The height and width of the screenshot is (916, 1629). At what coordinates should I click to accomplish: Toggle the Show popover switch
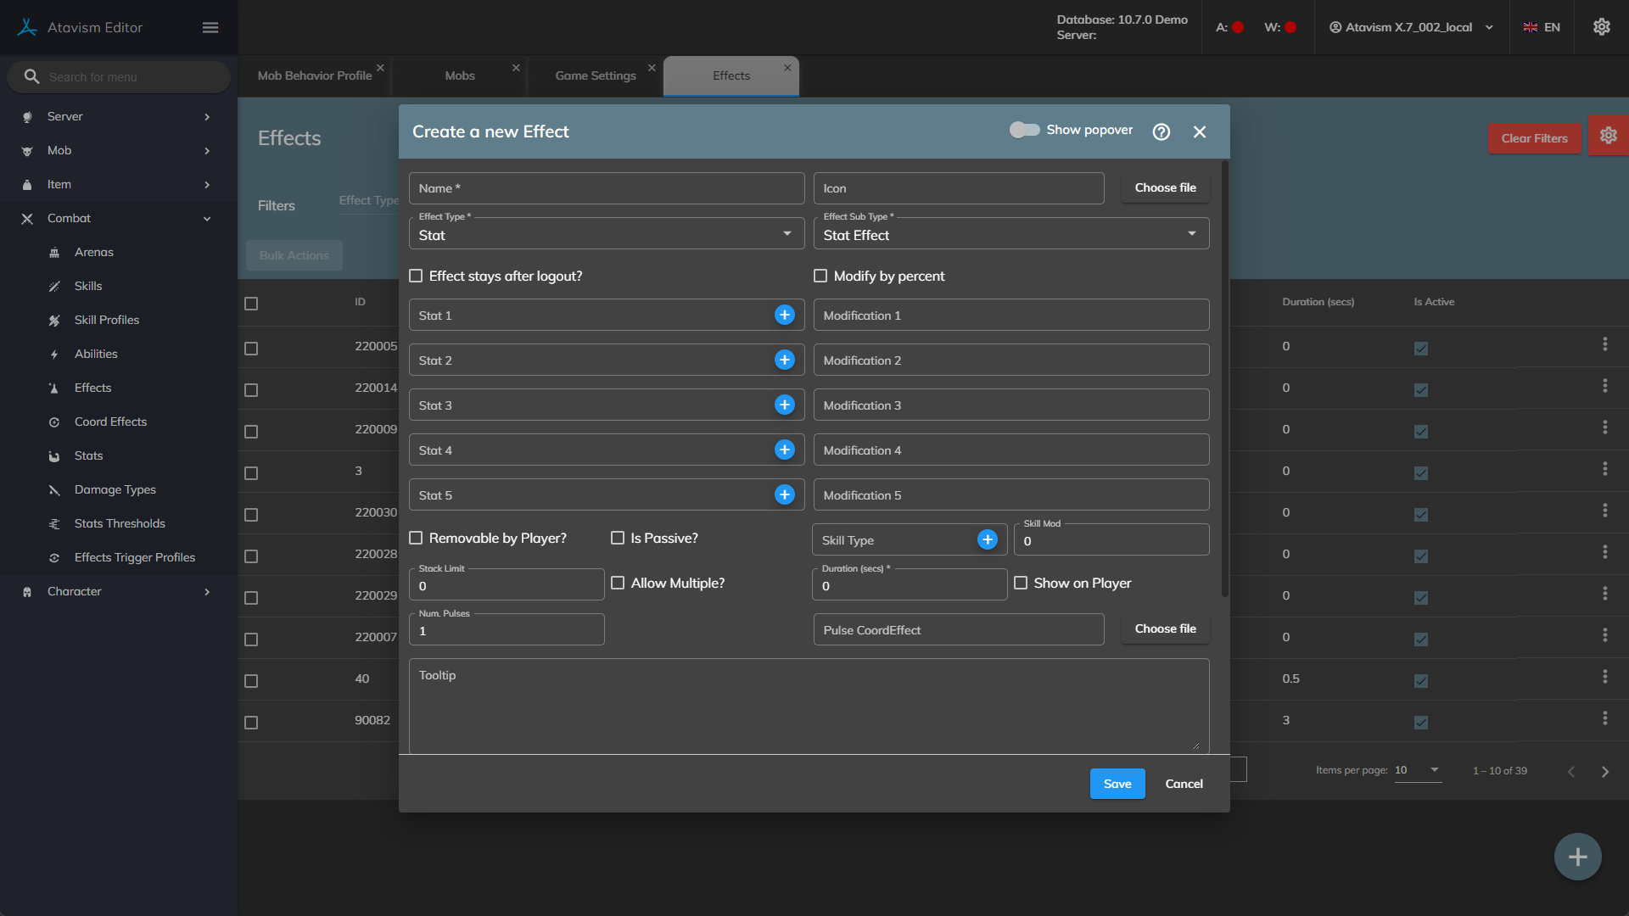pyautogui.click(x=1024, y=130)
